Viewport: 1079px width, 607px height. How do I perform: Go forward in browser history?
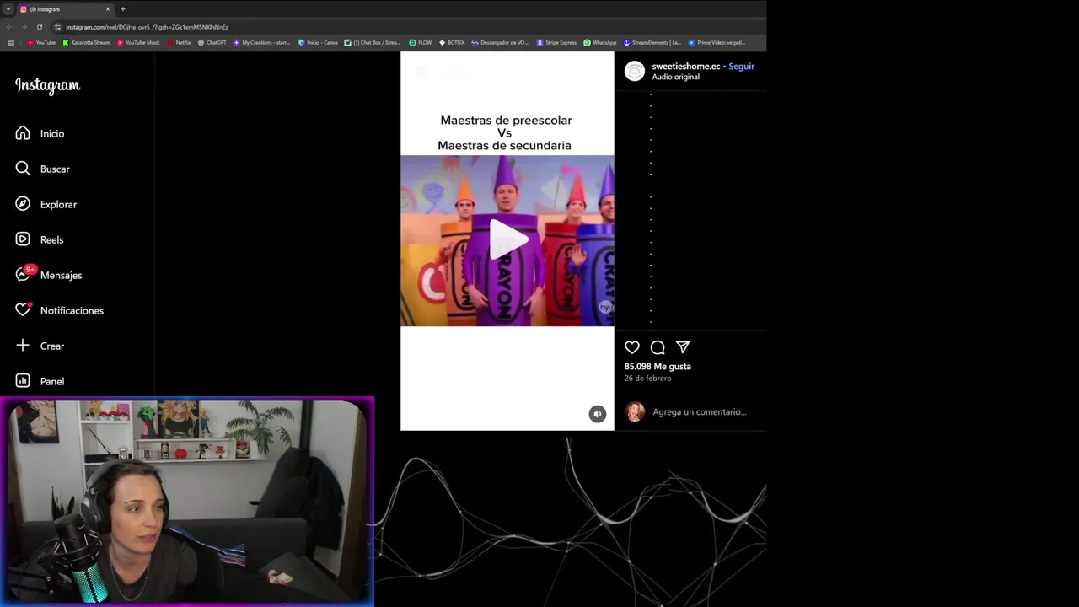tap(24, 27)
